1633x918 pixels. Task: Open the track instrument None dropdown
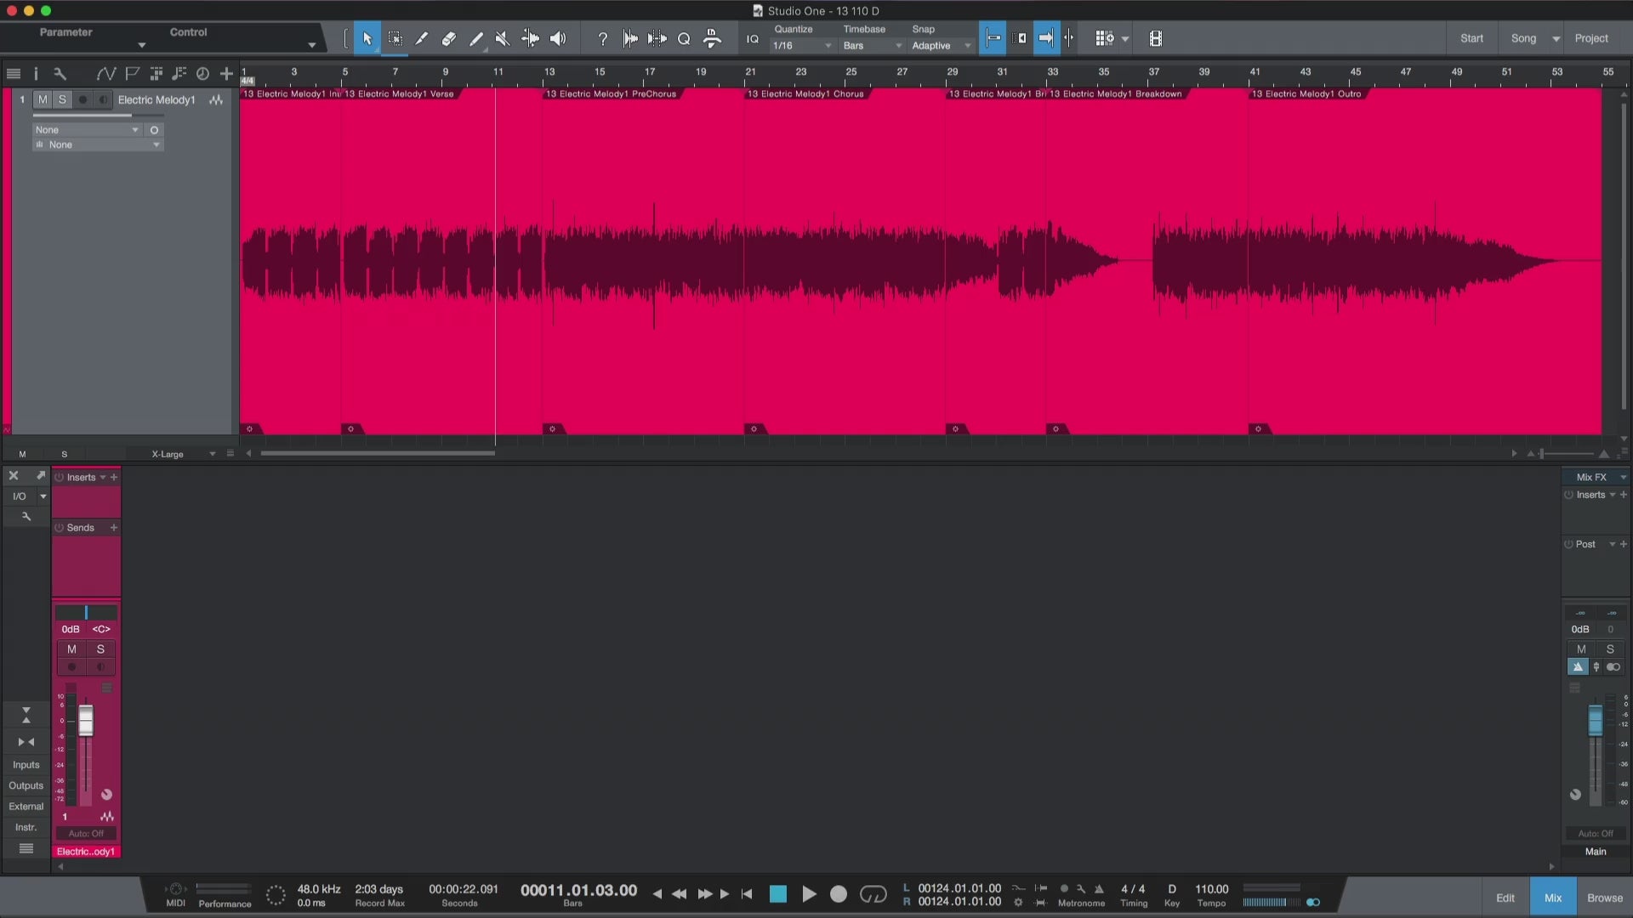click(97, 144)
